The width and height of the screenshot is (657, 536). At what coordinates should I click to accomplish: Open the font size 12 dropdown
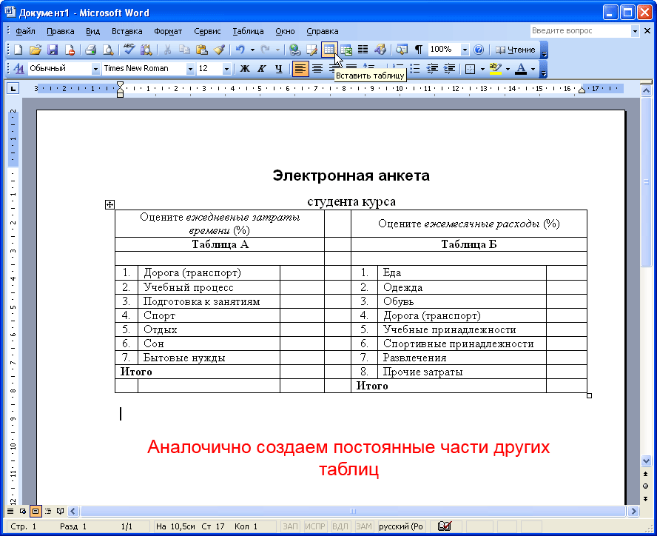tap(226, 69)
